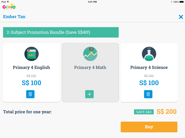185x138 pixels.
Task: Tap the battery indicator in status bar
Action: pyautogui.click(x=181, y=2)
